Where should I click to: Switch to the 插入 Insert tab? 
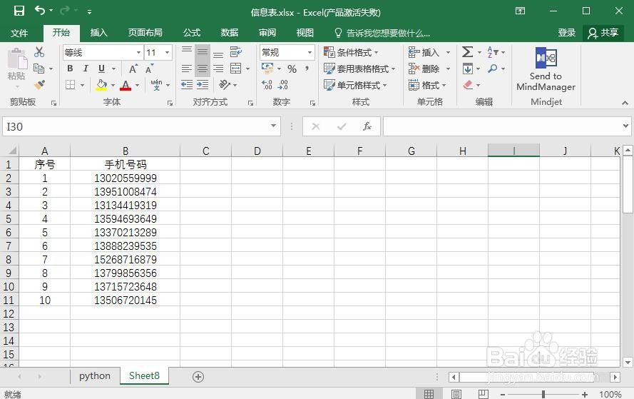pyautogui.click(x=98, y=32)
